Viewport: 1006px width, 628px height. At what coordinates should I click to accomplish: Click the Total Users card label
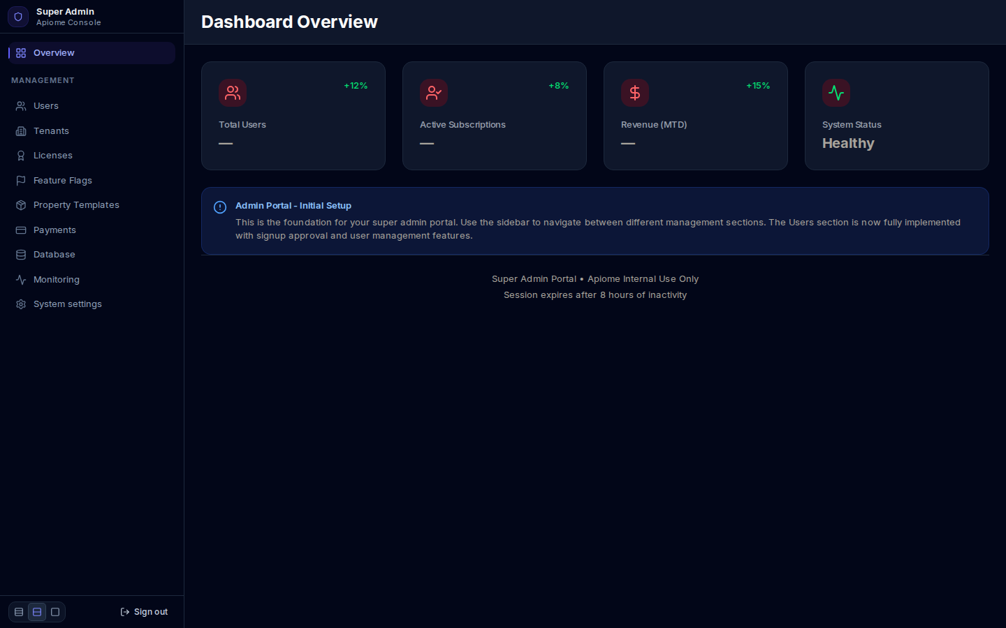click(242, 125)
